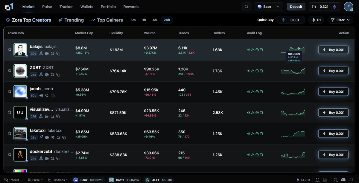Star the visualizev token row
Image resolution: width=359 pixels, height=183 pixels.
10,112
